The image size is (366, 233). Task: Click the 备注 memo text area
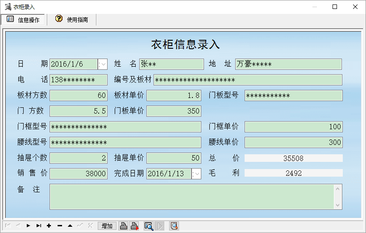pos(192,197)
